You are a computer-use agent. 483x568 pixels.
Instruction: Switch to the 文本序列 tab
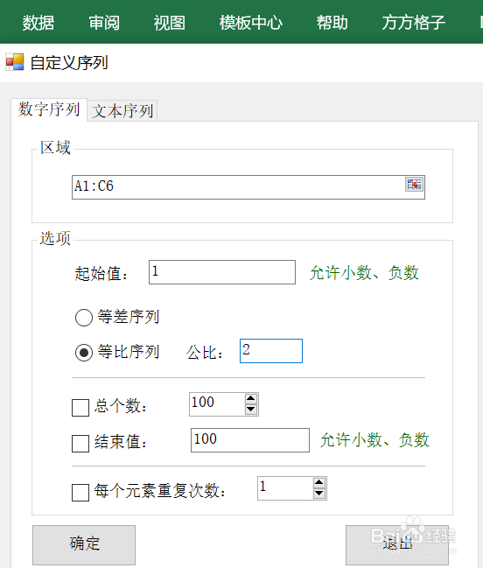122,111
